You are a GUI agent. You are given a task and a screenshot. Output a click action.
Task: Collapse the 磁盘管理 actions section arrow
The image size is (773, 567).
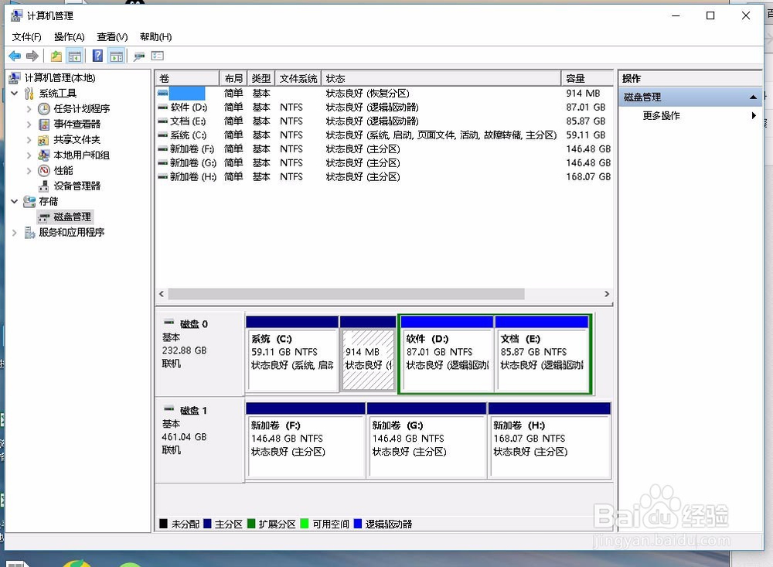pos(753,97)
